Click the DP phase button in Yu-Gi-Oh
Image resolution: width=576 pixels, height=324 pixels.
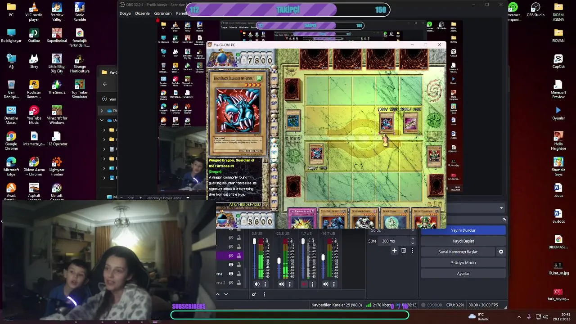[274, 79]
